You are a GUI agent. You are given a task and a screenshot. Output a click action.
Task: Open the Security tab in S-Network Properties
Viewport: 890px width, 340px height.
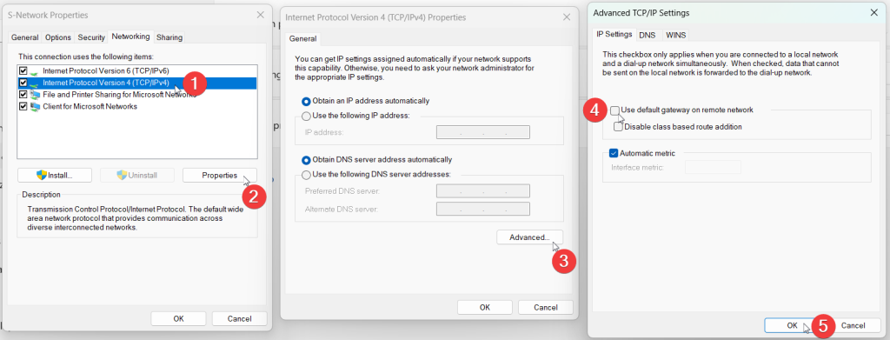[91, 37]
